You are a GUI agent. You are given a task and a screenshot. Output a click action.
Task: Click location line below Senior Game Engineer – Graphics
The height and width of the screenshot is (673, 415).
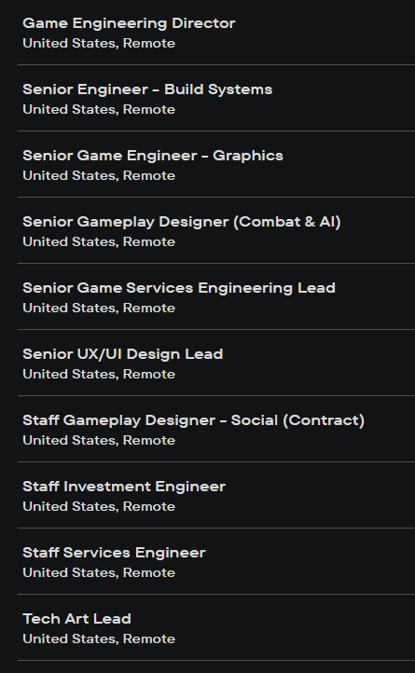tap(99, 175)
